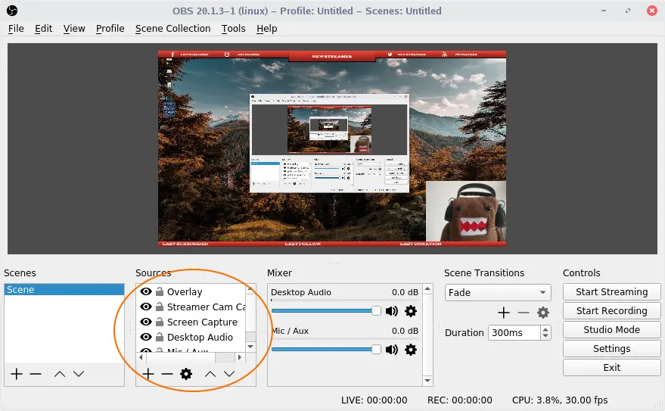This screenshot has width=665, height=411.
Task: Enable Studio Mode button
Action: click(611, 329)
